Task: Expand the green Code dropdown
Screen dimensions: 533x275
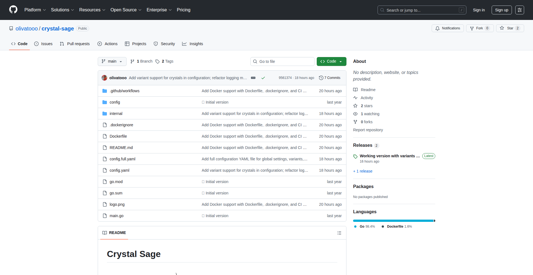Action: pyautogui.click(x=331, y=61)
